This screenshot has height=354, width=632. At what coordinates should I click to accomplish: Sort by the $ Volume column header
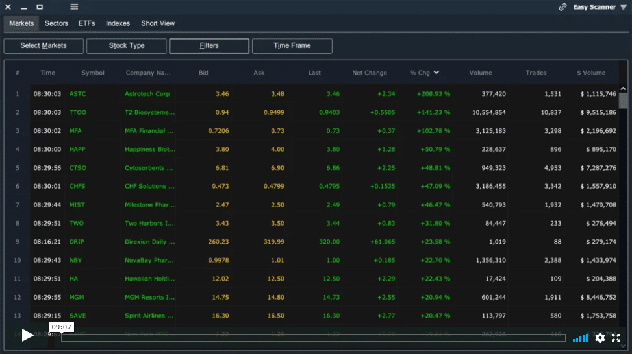click(591, 73)
